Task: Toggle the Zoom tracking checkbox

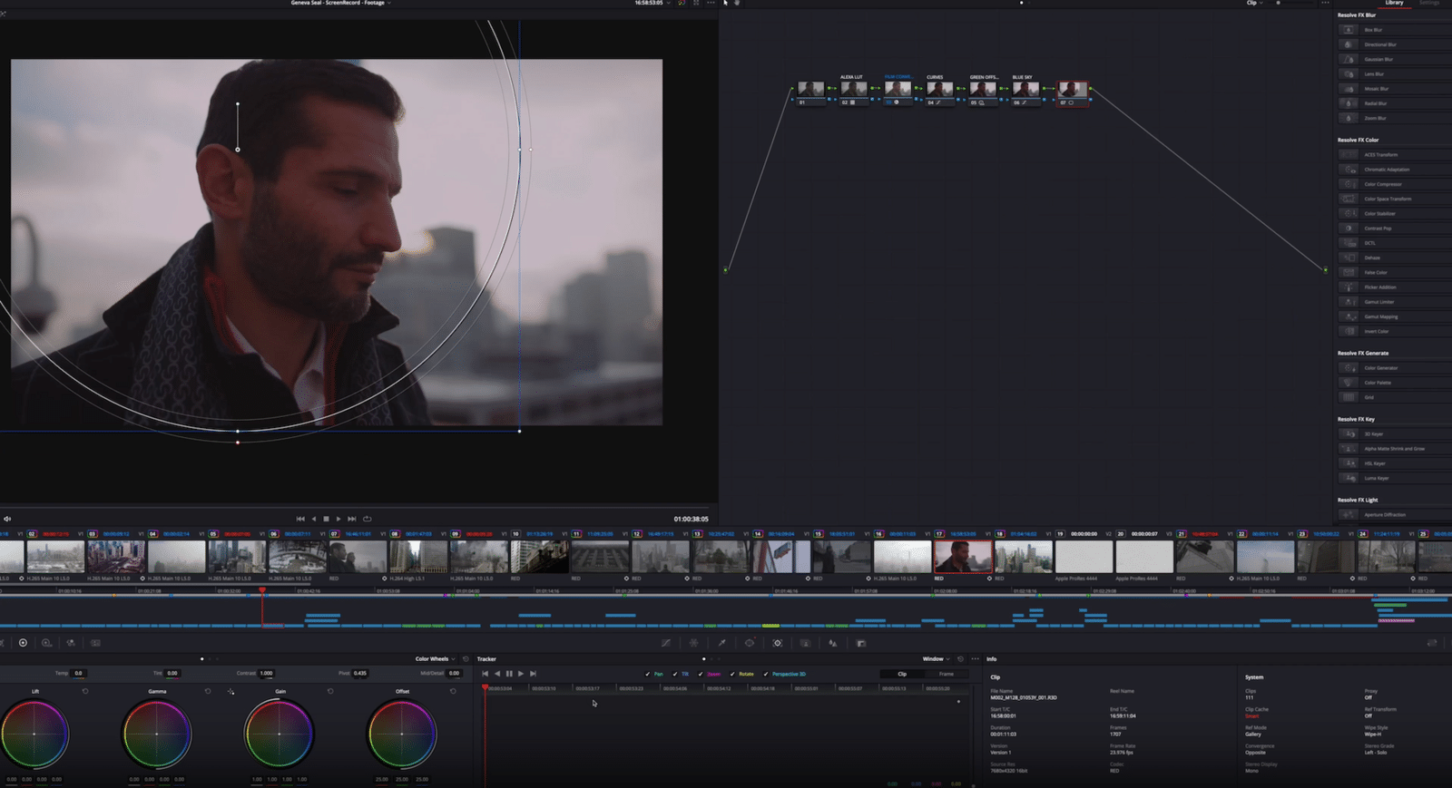Action: (x=701, y=674)
